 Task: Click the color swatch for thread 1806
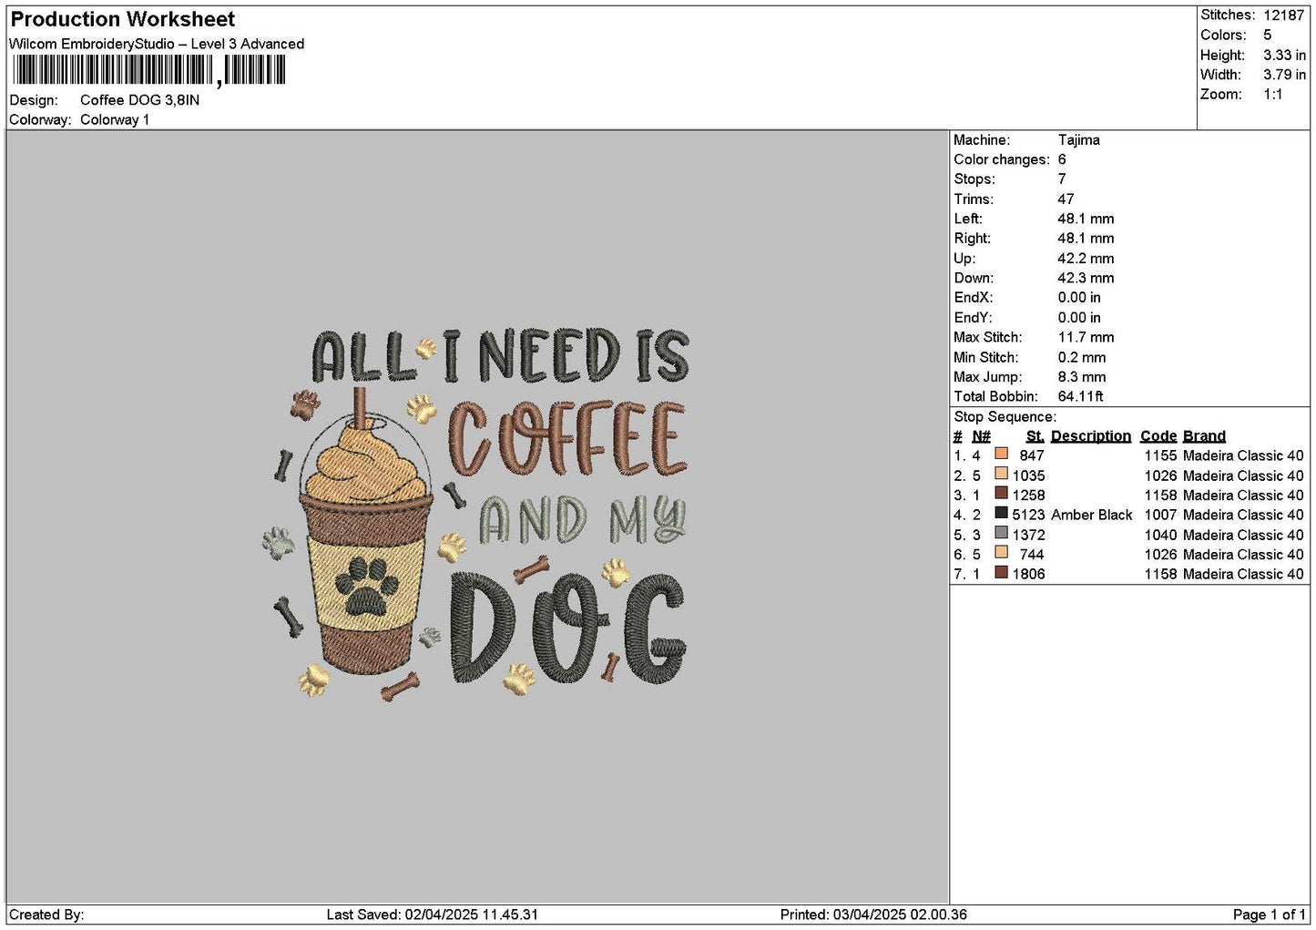(x=1001, y=572)
